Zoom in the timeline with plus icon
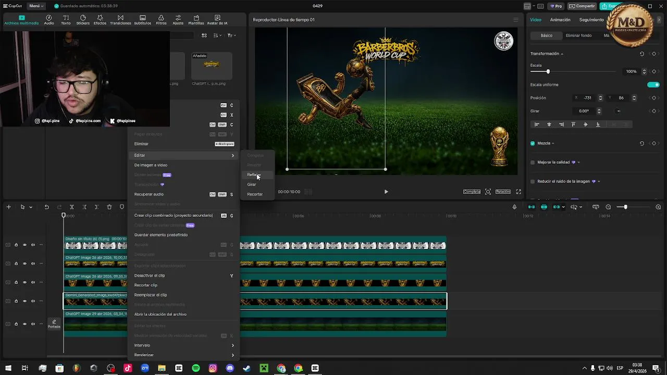Viewport: 667px width, 375px height. [658, 207]
